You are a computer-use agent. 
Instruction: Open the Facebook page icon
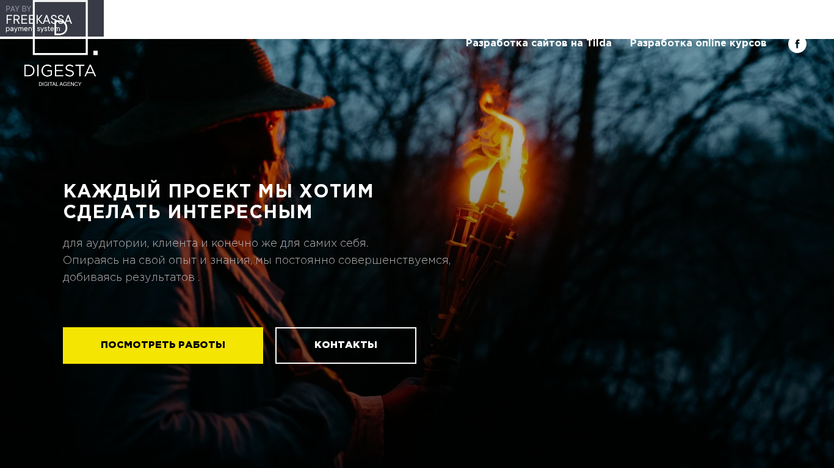[797, 44]
